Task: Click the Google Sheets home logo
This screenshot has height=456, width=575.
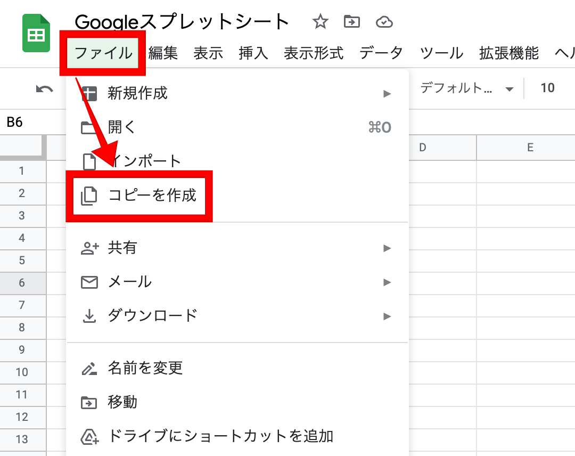Action: tap(36, 33)
